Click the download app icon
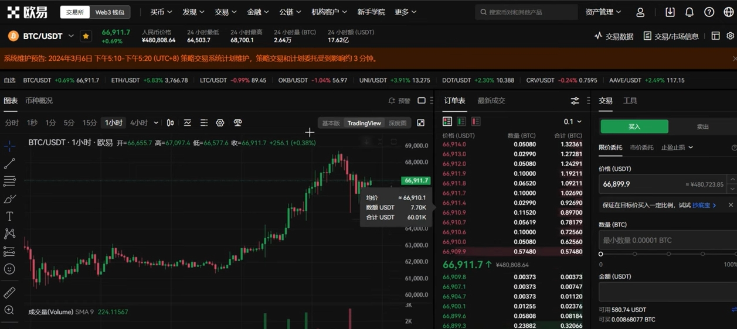Viewport: 737px width, 329px height. pyautogui.click(x=670, y=12)
